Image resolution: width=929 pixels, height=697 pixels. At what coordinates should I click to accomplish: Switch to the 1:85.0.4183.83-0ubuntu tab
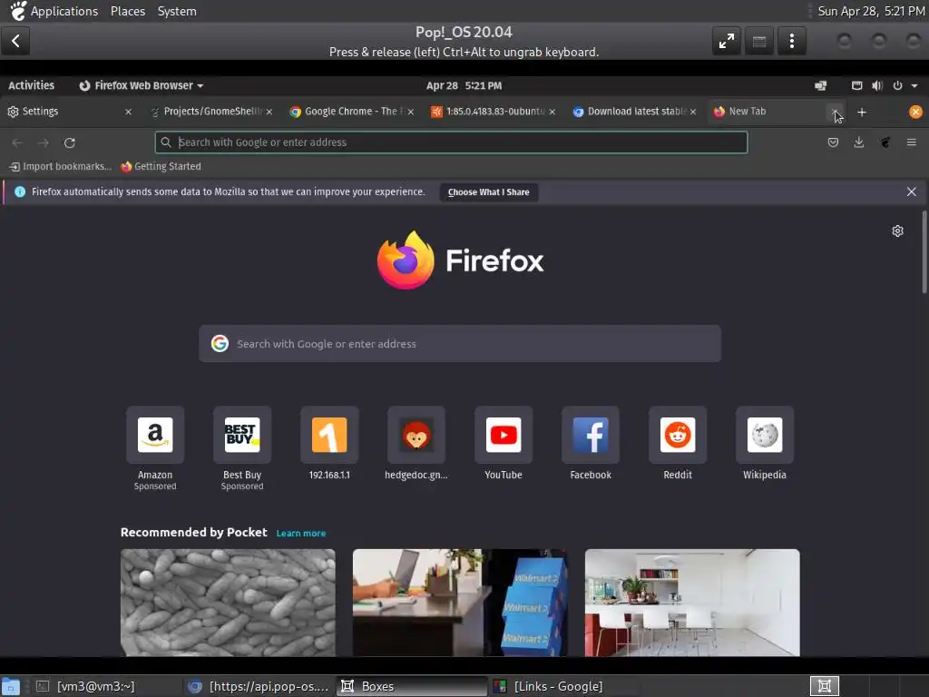tap(494, 112)
